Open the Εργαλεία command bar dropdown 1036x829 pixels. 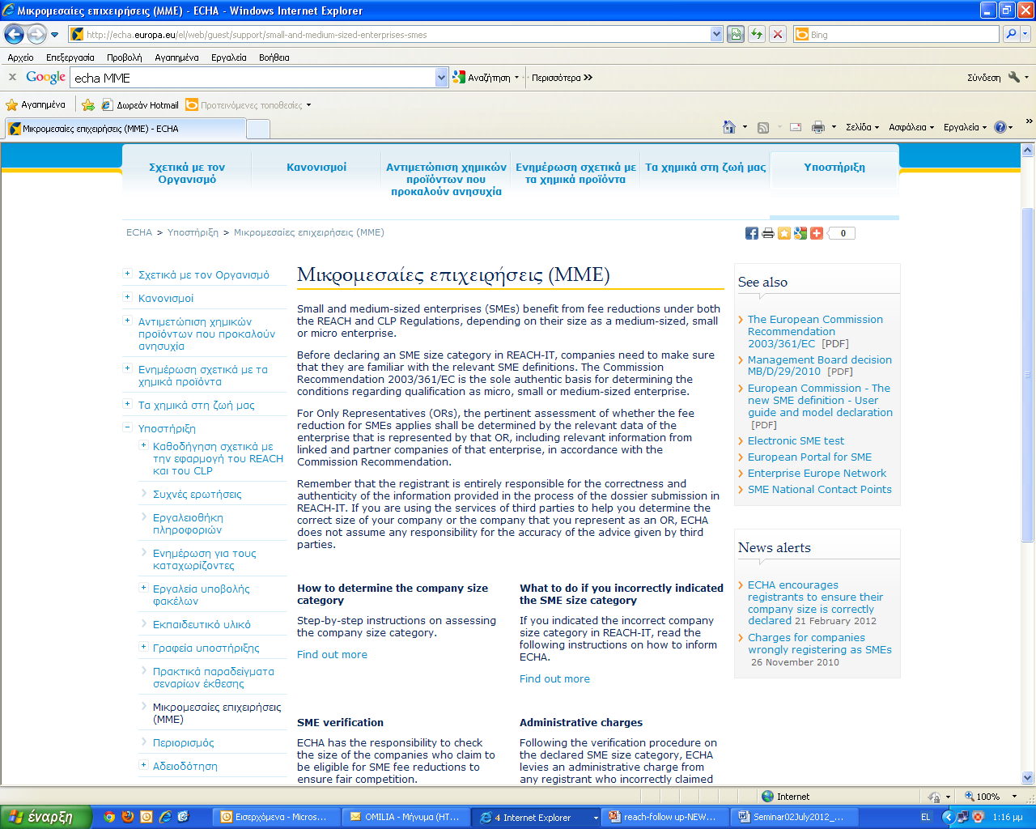point(965,127)
